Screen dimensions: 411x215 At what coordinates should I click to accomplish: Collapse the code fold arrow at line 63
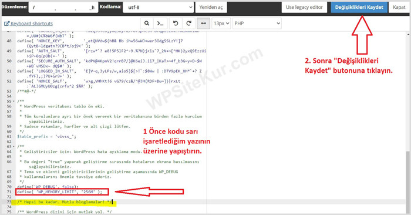click(x=14, y=147)
